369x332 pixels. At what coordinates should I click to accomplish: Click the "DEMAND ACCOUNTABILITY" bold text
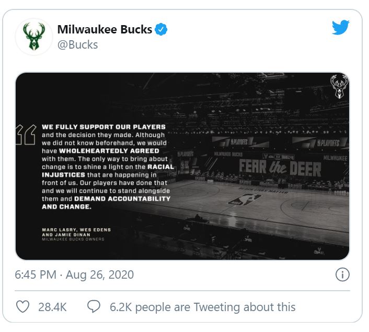tap(122, 199)
